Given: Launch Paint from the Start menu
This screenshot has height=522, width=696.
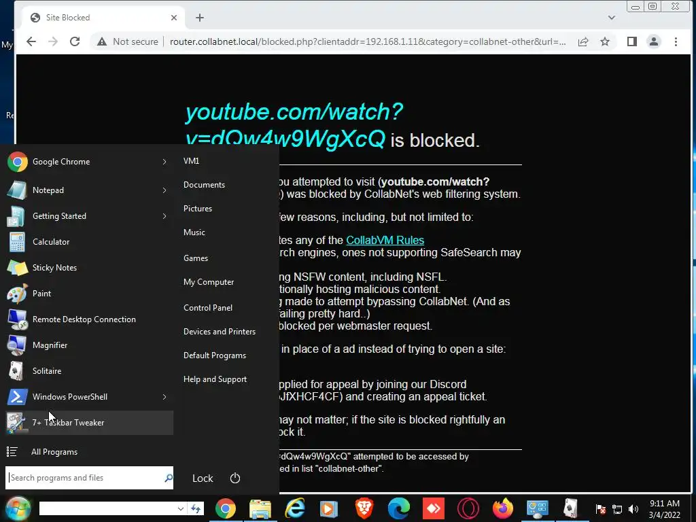Looking at the screenshot, I should pos(89,294).
